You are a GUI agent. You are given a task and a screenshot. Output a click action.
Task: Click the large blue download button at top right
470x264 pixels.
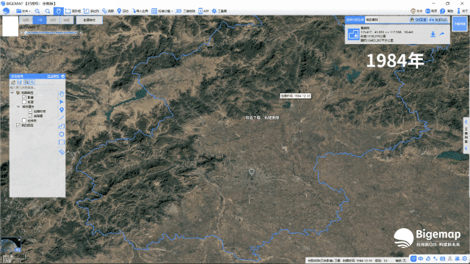pyautogui.click(x=459, y=23)
